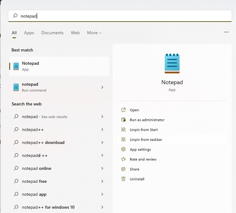
Task: Expand the 'notepad++ download' chevron
Action: pyautogui.click(x=102, y=142)
